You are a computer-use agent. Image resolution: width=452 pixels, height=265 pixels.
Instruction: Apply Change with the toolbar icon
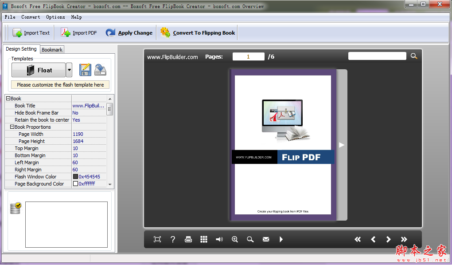(129, 32)
